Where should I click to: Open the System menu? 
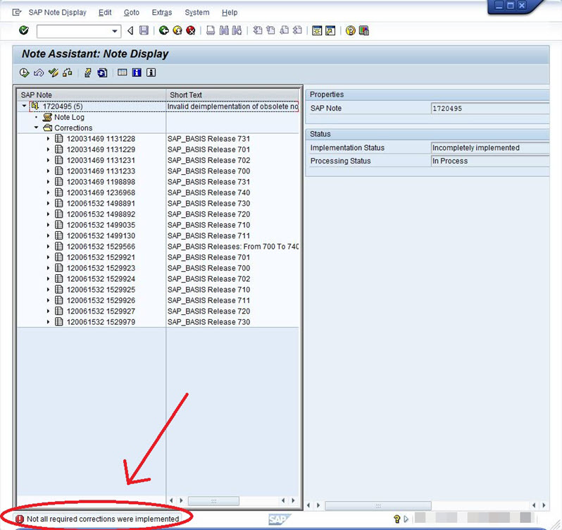tap(197, 13)
